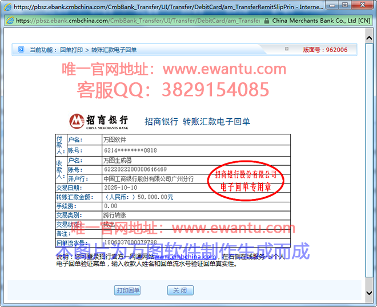
Task: Click the China Merchants Bank logo
Action: (99, 122)
